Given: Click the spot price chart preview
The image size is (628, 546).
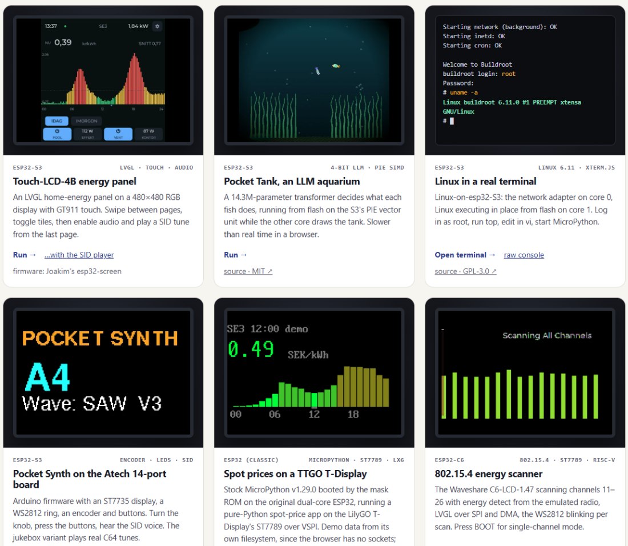Looking at the screenshot, I should tap(314, 372).
